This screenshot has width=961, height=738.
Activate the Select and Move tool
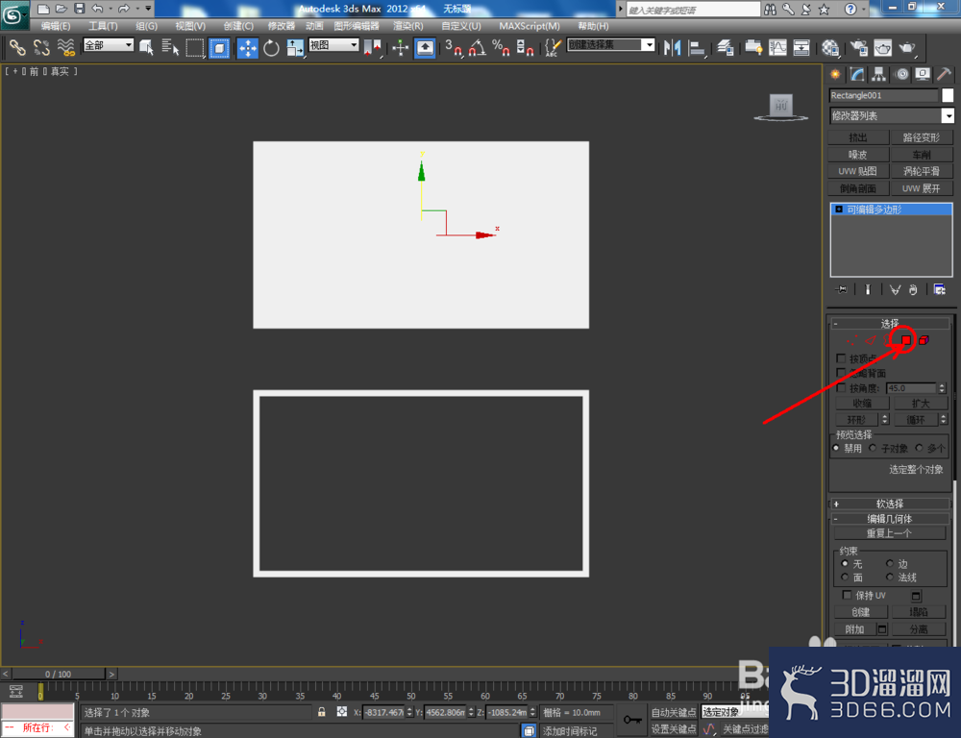tap(248, 48)
